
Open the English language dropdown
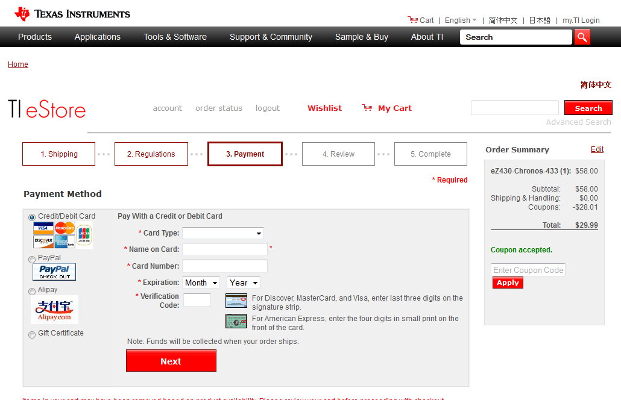[461, 20]
